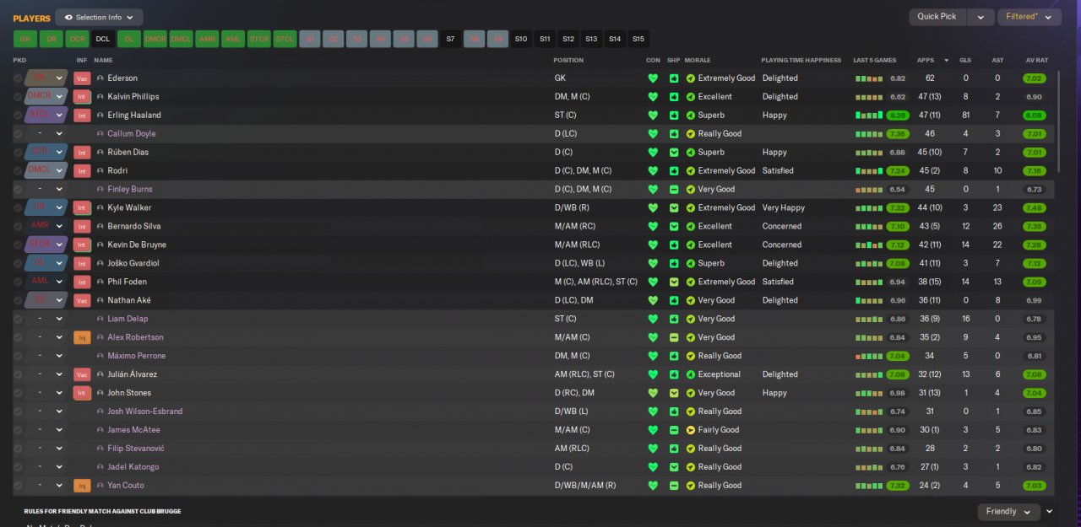Sort by APPS column header
The image size is (1081, 527).
[x=926, y=61]
